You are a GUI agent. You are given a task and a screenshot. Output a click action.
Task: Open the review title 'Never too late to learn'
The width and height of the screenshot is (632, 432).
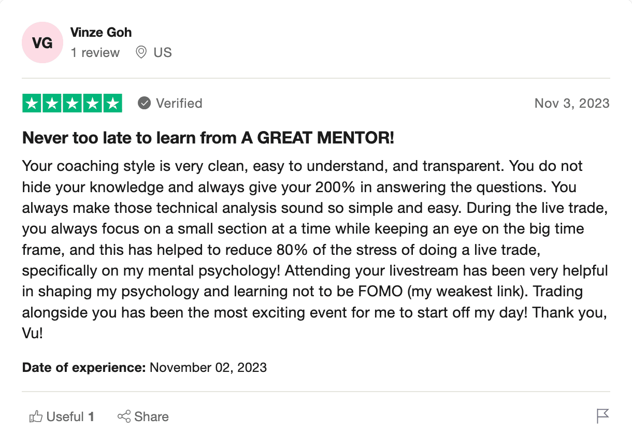[208, 138]
